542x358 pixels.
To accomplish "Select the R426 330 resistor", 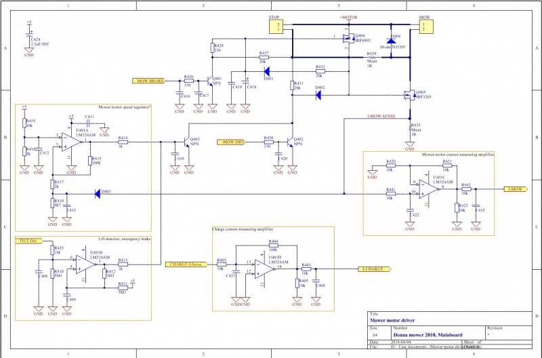I will [189, 81].
